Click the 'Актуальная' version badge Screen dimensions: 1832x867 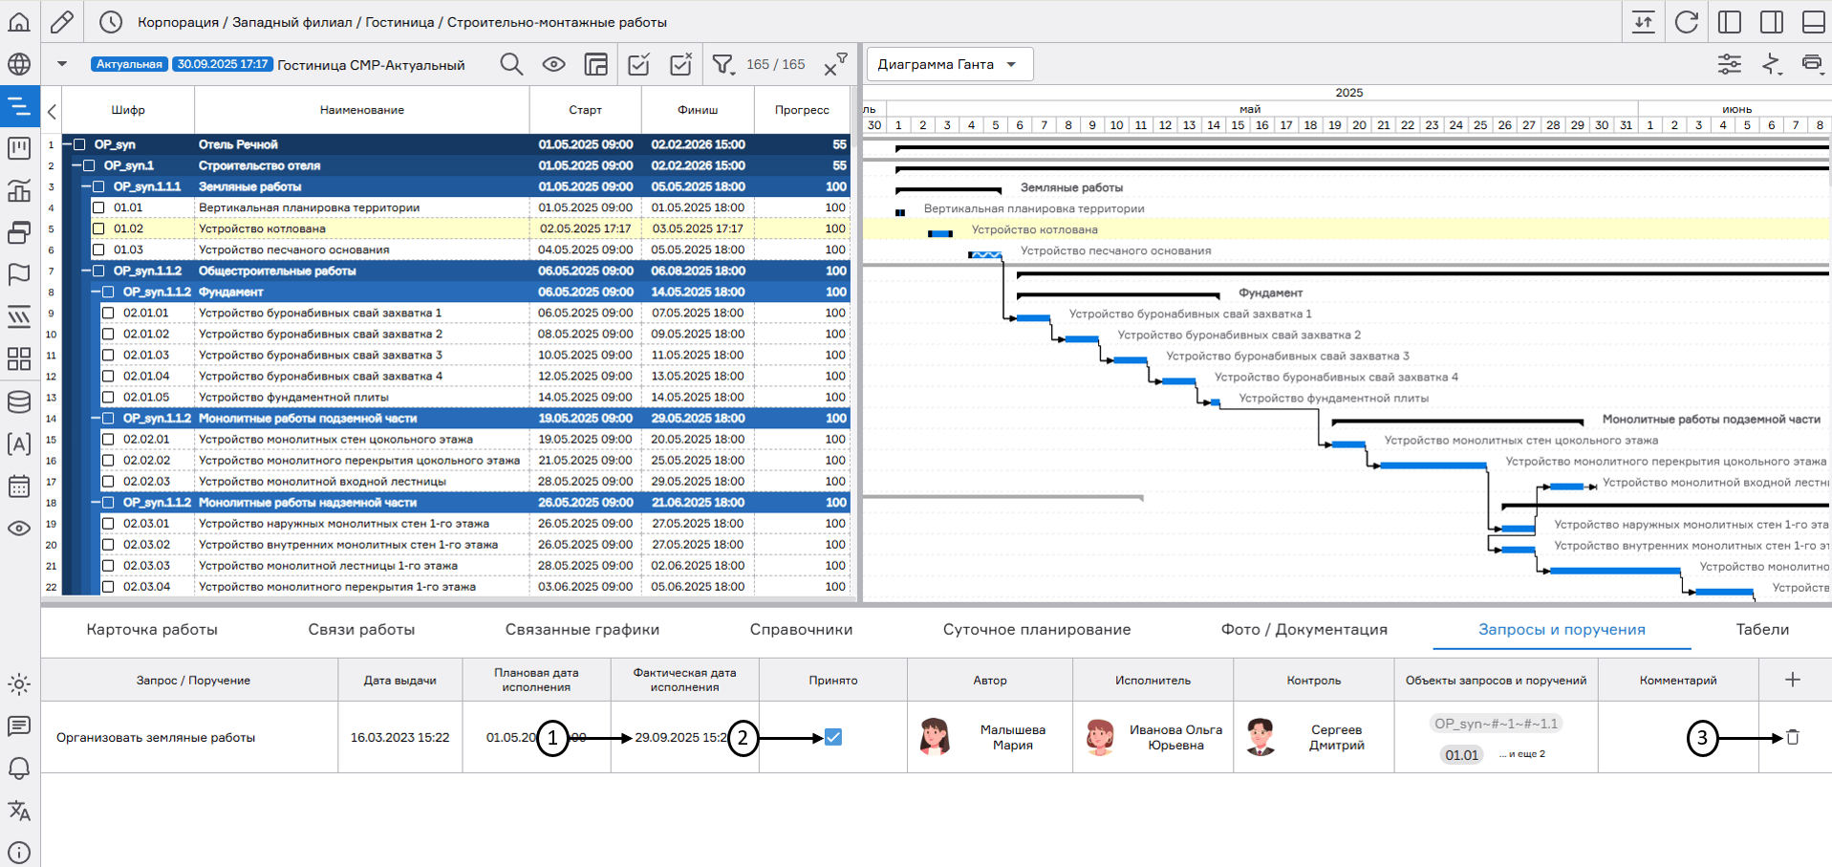pos(129,64)
